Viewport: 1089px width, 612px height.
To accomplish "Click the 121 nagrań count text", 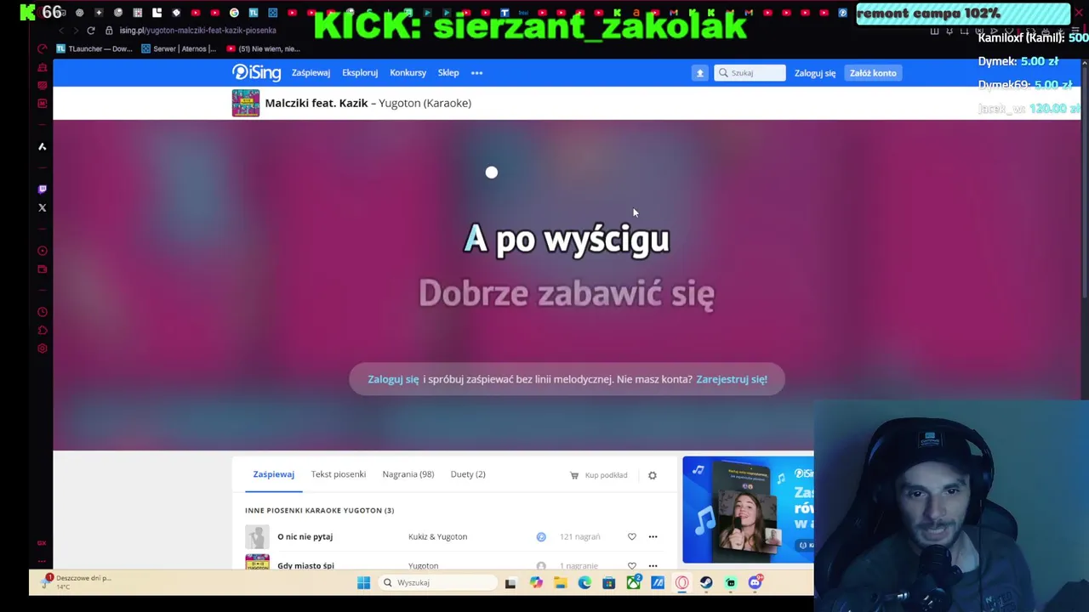I will tap(580, 536).
